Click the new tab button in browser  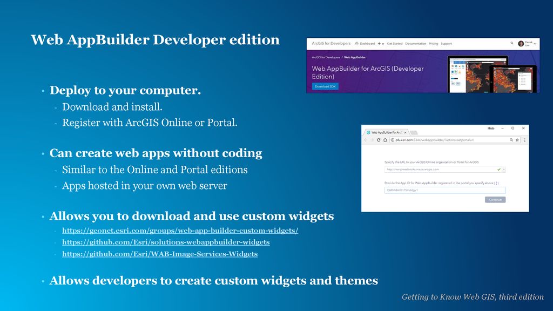414,133
